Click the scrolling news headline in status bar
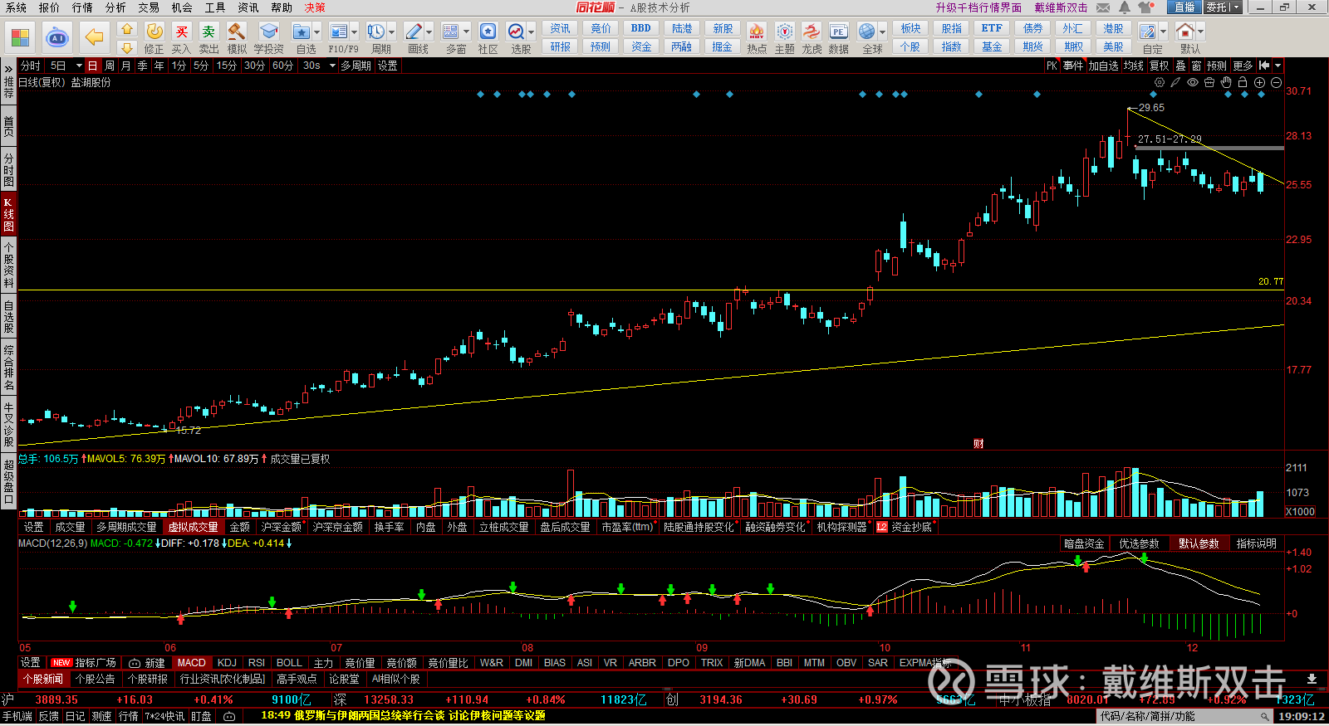Viewport: 1329px width, 726px height. coord(403,715)
